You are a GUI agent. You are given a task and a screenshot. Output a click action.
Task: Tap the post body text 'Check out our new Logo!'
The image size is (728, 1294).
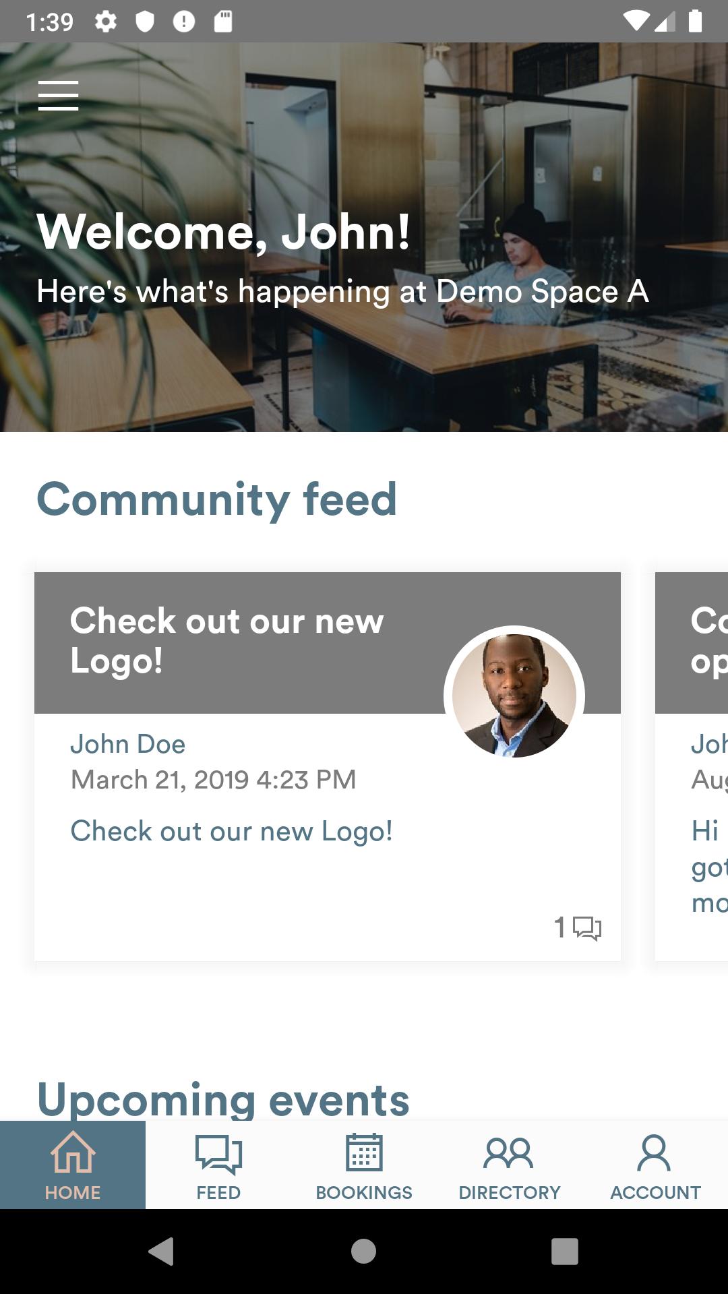[x=232, y=831]
